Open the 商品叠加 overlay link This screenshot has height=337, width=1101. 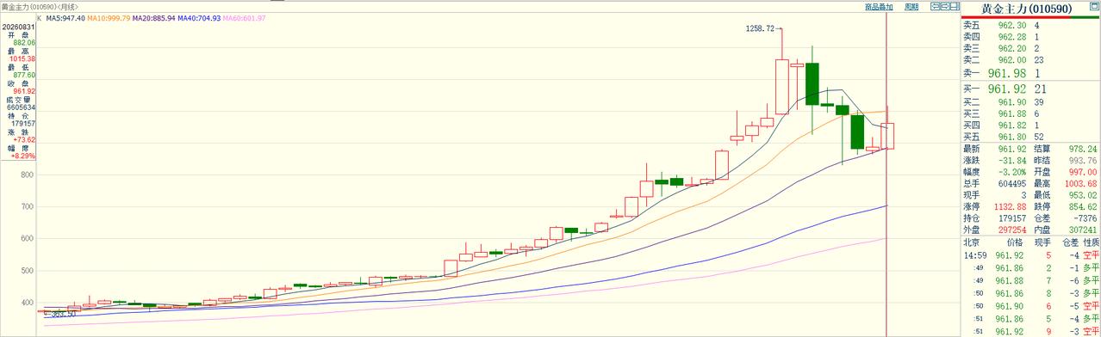point(879,7)
